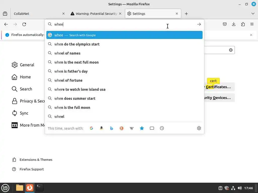Open Save to Pocket
Screen dimensions: 258x193
[x=224, y=24]
